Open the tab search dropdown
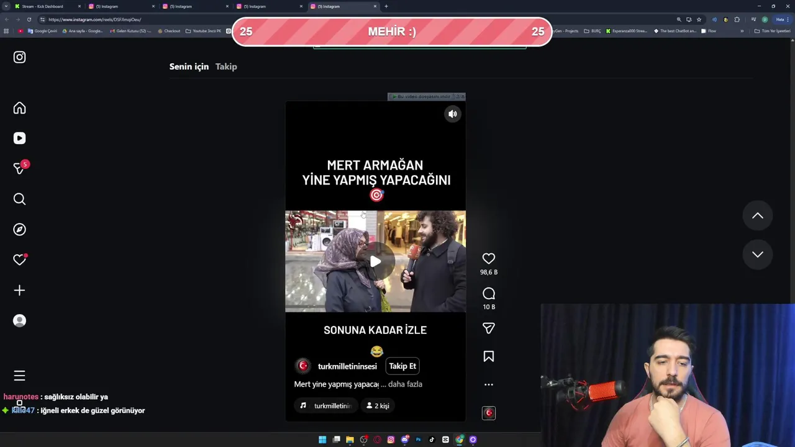The image size is (795, 447). pos(6,6)
